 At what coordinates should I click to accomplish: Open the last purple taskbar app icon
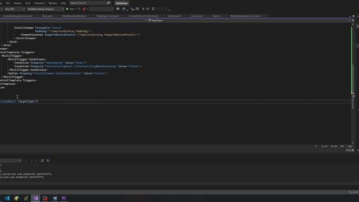point(64,198)
